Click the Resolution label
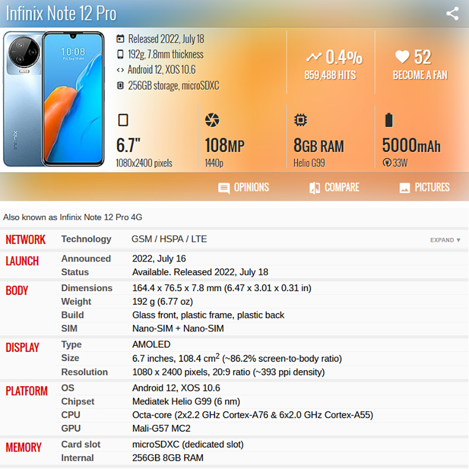The height and width of the screenshot is (469, 469). pos(84,372)
